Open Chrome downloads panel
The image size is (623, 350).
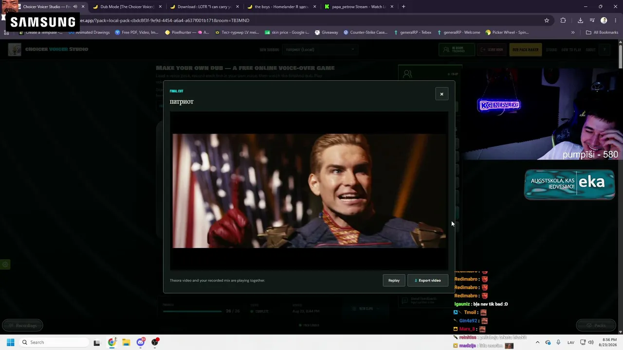point(580,20)
